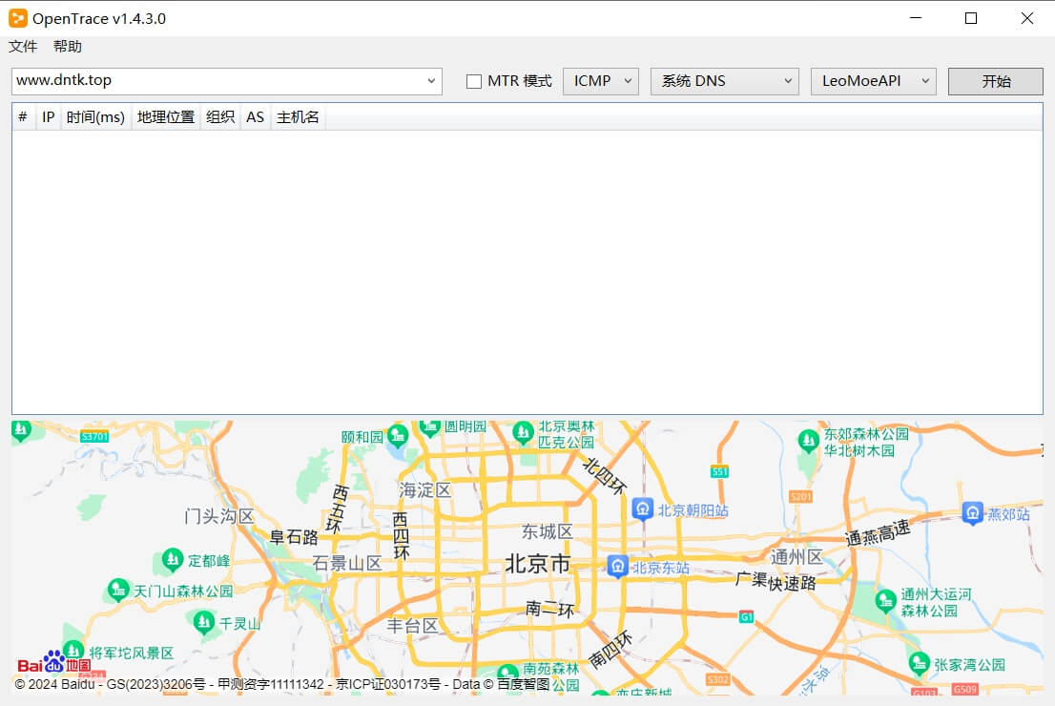This screenshot has height=706, width=1055.
Task: Click the IP column header
Action: [48, 117]
